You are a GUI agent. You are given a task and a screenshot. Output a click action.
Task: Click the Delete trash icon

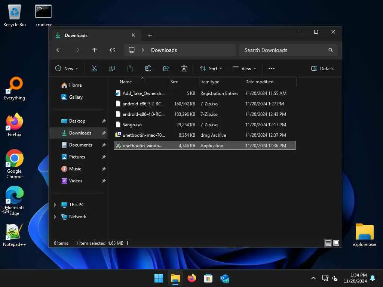[x=184, y=69]
